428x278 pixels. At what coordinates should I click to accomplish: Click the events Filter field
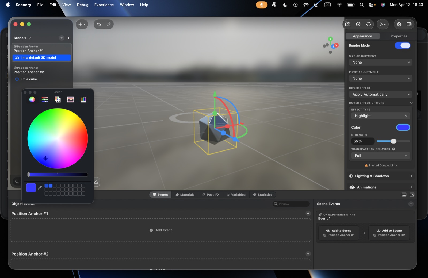coord(291,204)
